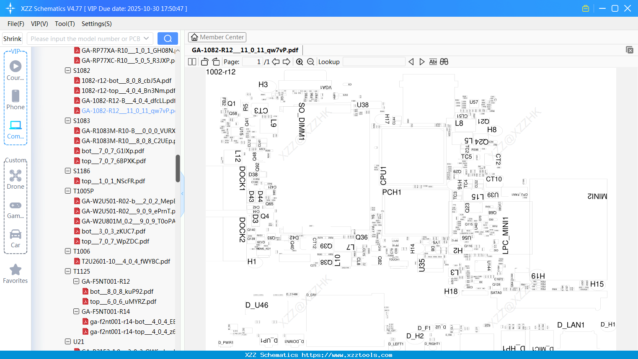Open 1082-r12-bot__8_0_8_cbJ5A.pdf
This screenshot has width=638, height=359.
pos(127,80)
